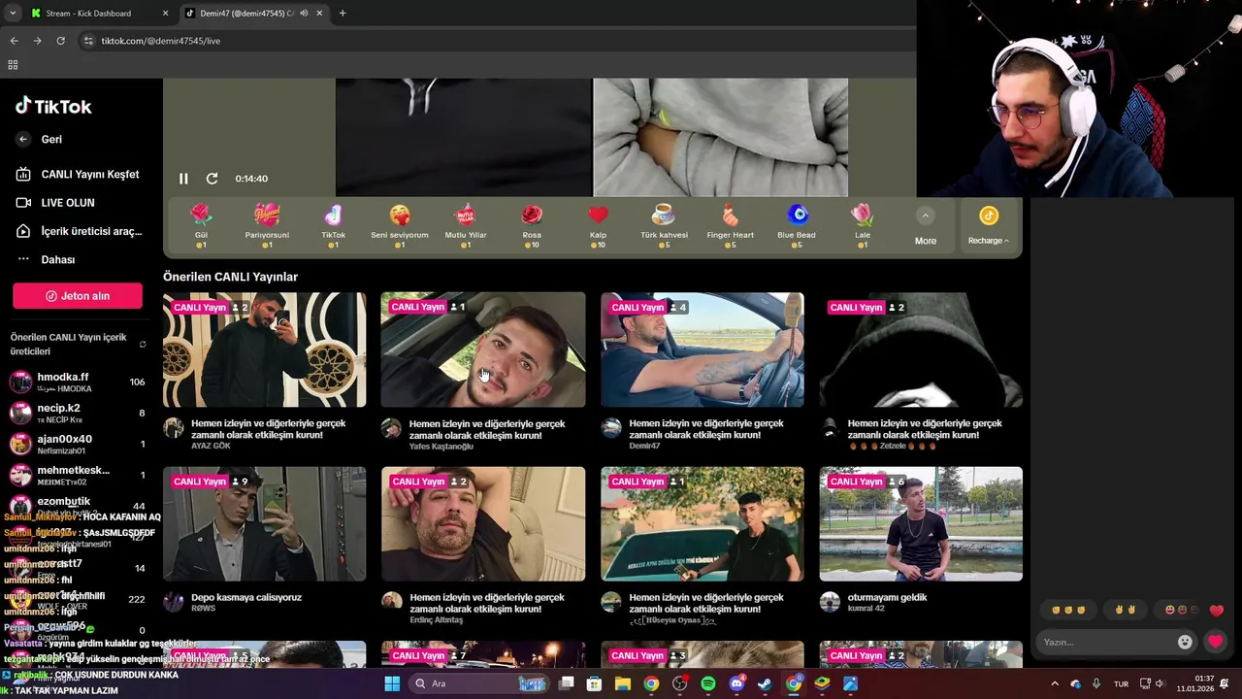Navigate back in Chrome
Viewport: 1242px width, 699px height.
click(14, 41)
